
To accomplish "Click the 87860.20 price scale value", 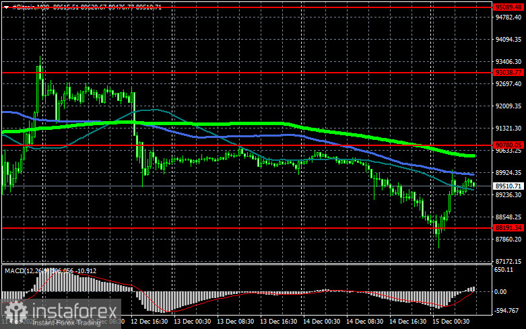I will [508, 240].
